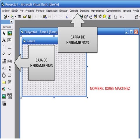Click the Redo arrow in the toolbar
Image resolution: width=140 pixels, height=140 pixels.
(x=60, y=17)
